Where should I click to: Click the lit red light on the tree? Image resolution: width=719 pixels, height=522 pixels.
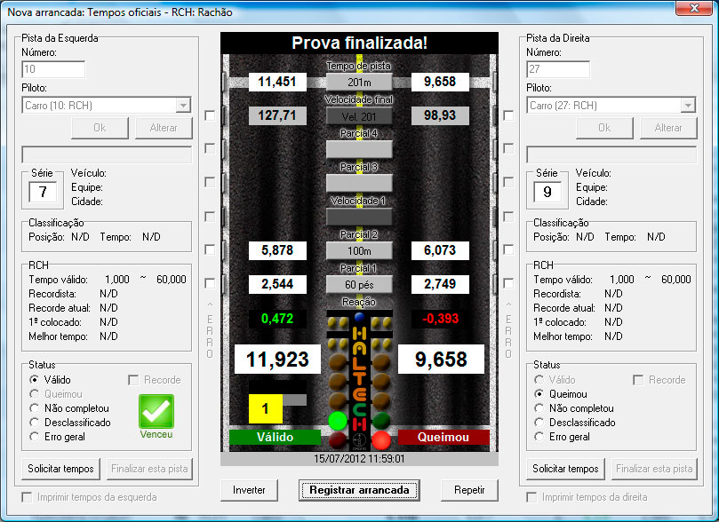click(x=381, y=439)
